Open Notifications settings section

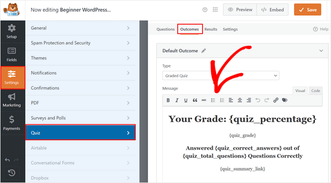click(80, 73)
